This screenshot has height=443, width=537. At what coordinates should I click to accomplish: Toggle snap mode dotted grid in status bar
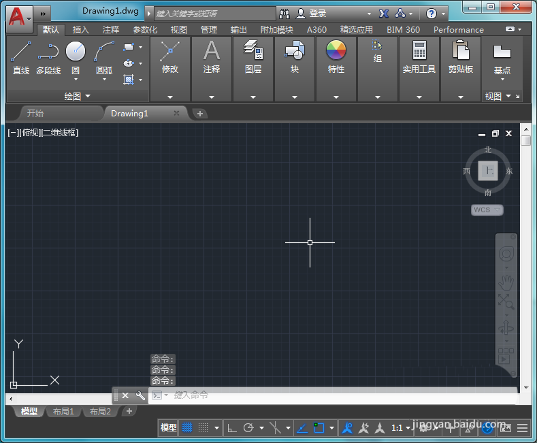203,427
